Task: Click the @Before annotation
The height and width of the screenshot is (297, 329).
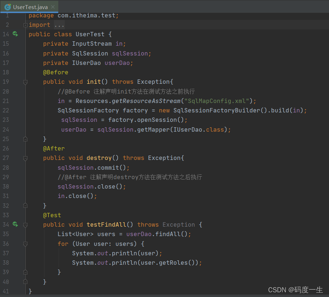Action: 56,72
